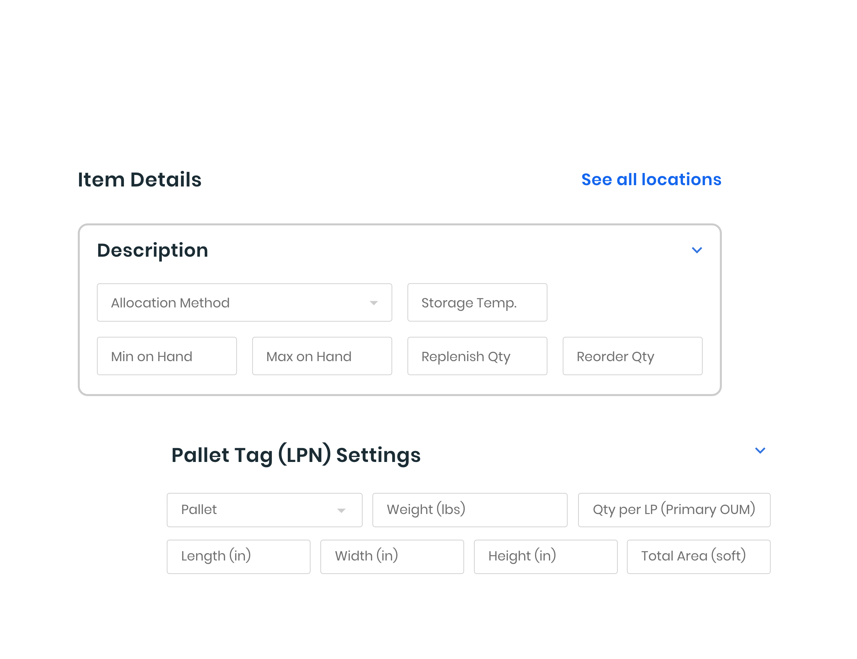Click the Description section title
The width and height of the screenshot is (857, 659).
click(x=152, y=250)
